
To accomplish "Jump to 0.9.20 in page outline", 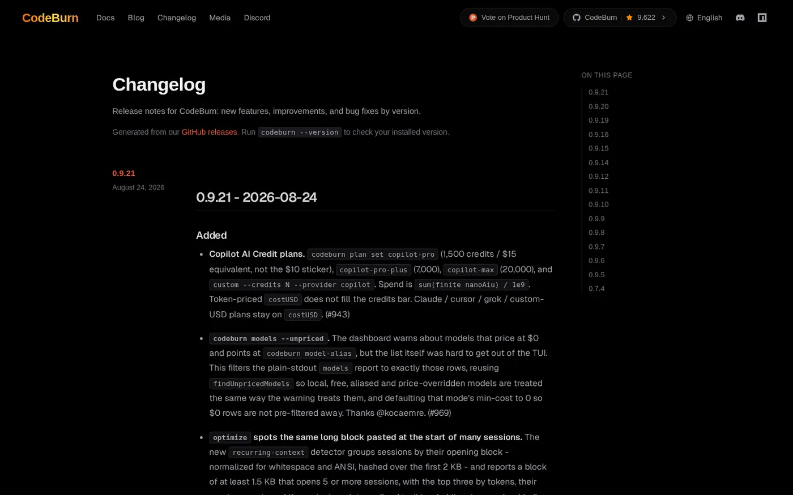I will (598, 106).
